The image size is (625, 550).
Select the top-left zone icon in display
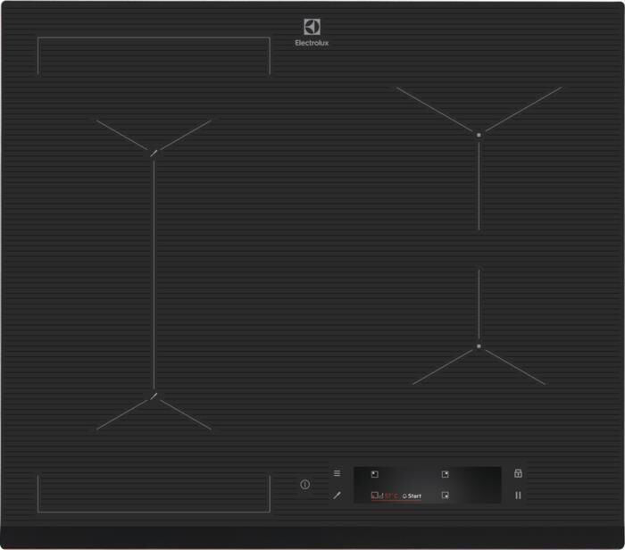pos(375,474)
